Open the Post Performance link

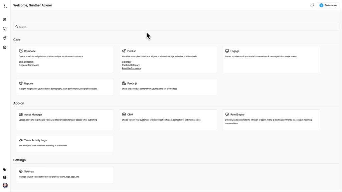coord(131,68)
